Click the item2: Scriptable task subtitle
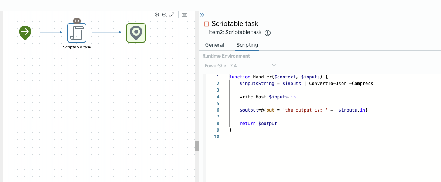Viewport: 441px width, 182px height. coord(235,33)
